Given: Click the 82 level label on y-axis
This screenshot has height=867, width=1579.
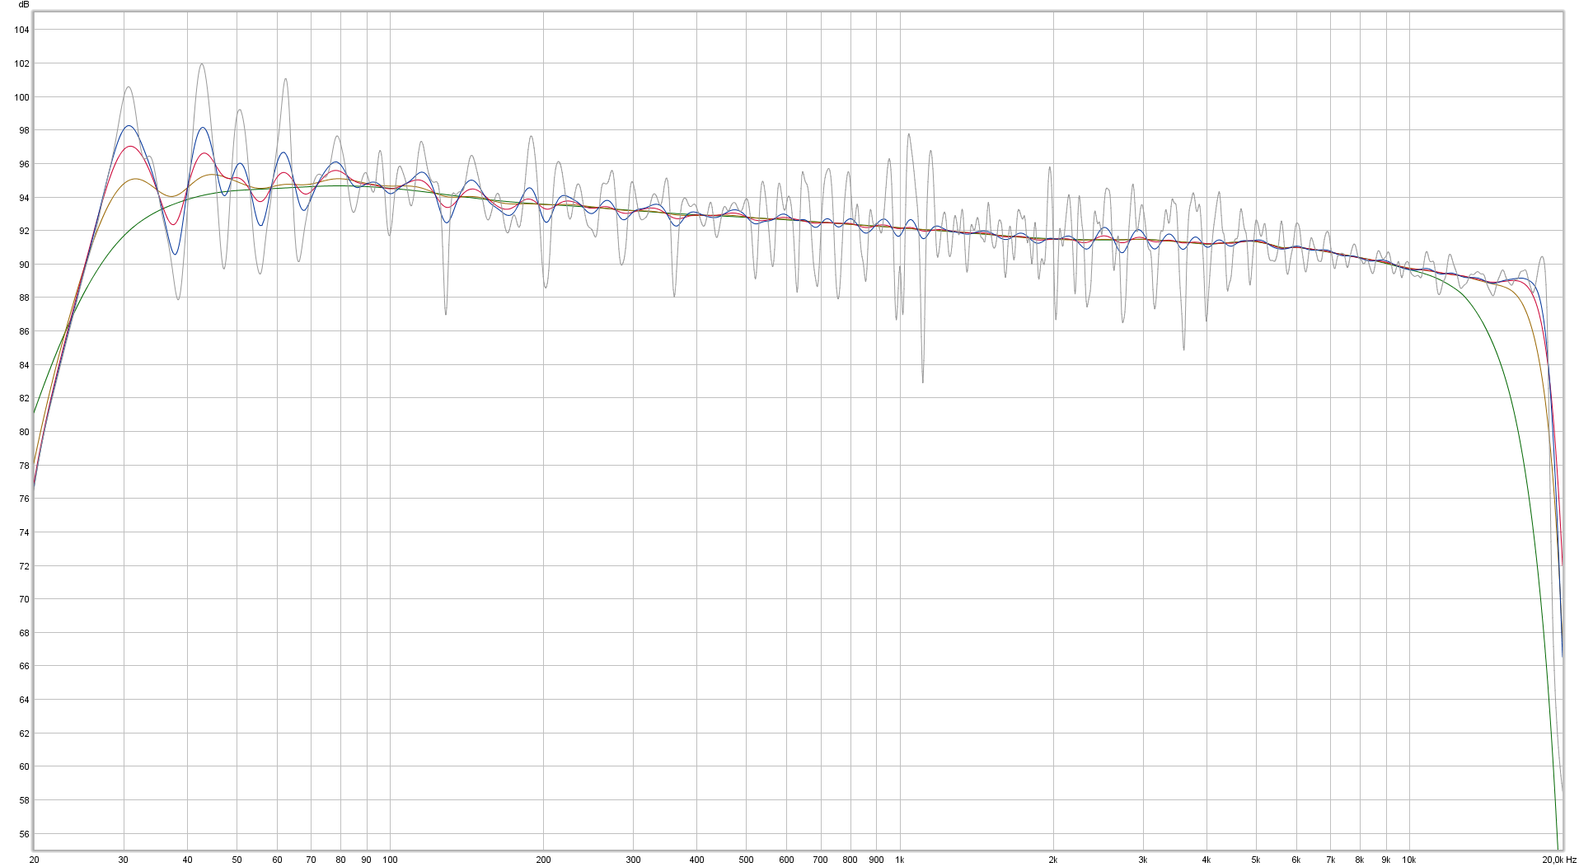Looking at the screenshot, I should coord(24,399).
